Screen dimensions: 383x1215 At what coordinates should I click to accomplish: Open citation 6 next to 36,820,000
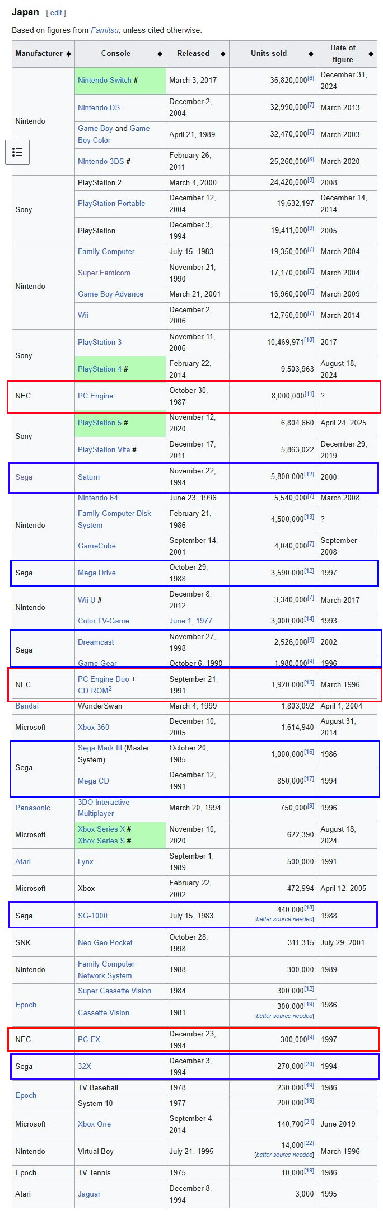coord(311,78)
